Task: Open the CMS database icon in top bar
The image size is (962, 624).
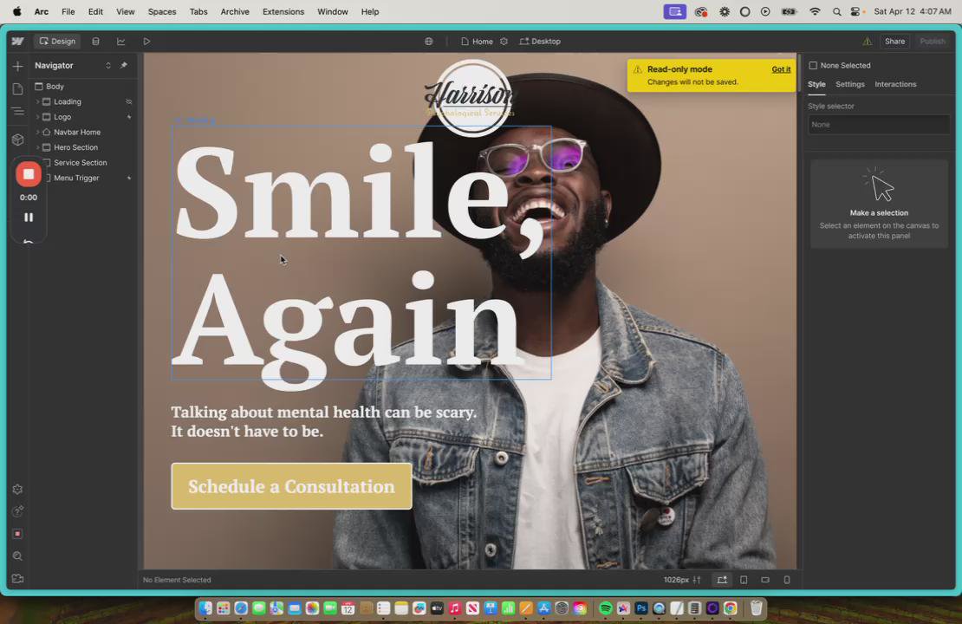Action: coord(95,41)
